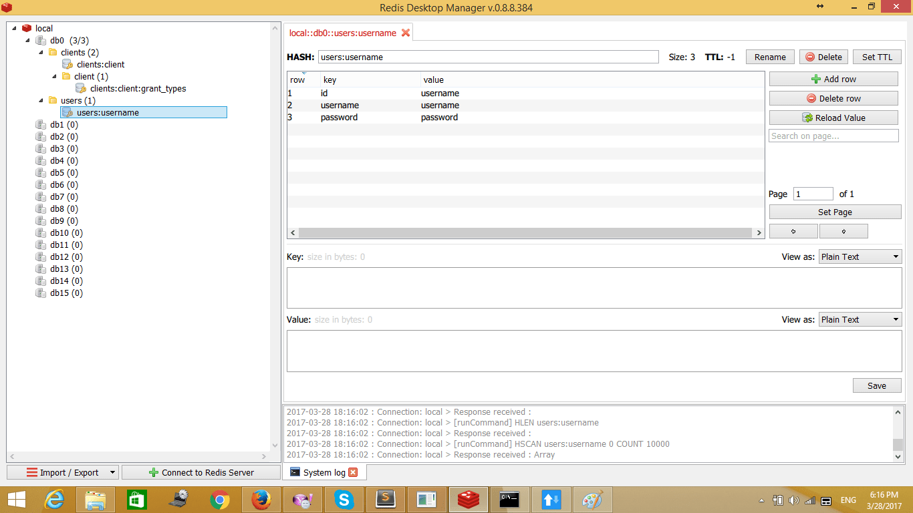Collapse the clients folder node
The height and width of the screenshot is (513, 913).
[x=41, y=52]
